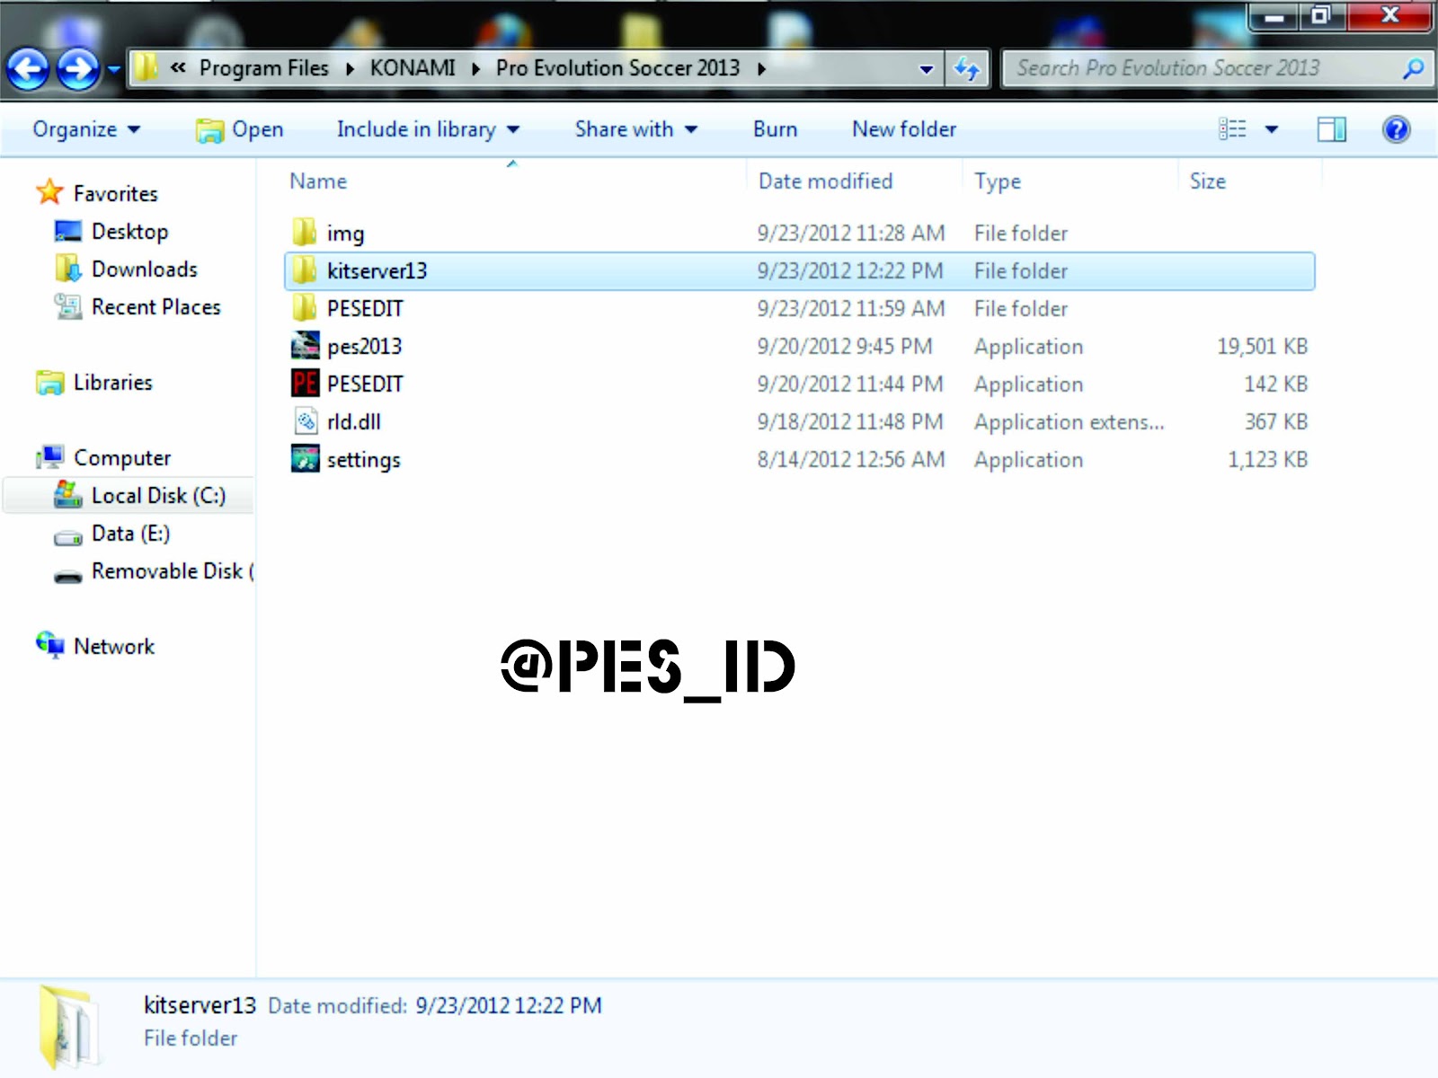Click the Pro Evolution Soccer 2013 breadcrumb

point(617,68)
